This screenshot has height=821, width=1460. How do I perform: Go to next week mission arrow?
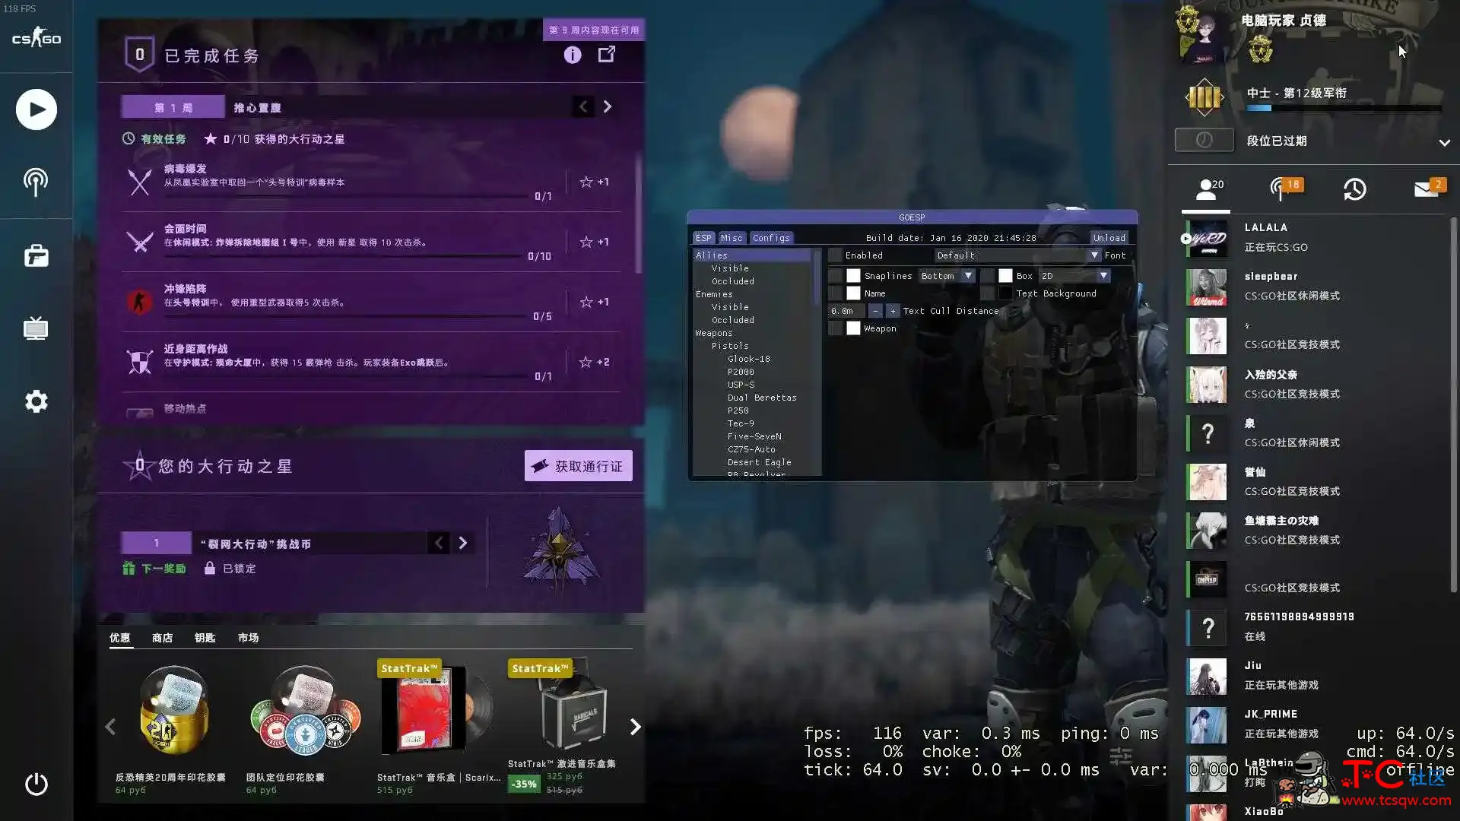coord(607,107)
